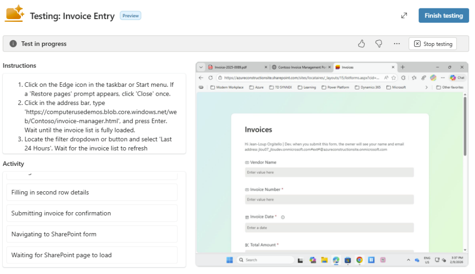Click the Vendor Name input field
The height and width of the screenshot is (274, 475).
point(329,172)
